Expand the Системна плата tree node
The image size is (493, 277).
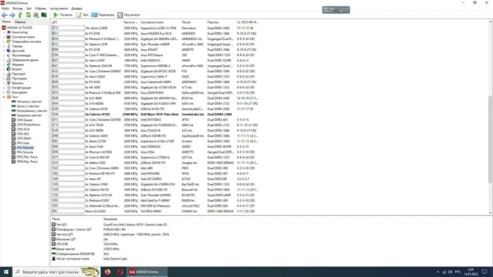pyautogui.click(x=4, y=37)
